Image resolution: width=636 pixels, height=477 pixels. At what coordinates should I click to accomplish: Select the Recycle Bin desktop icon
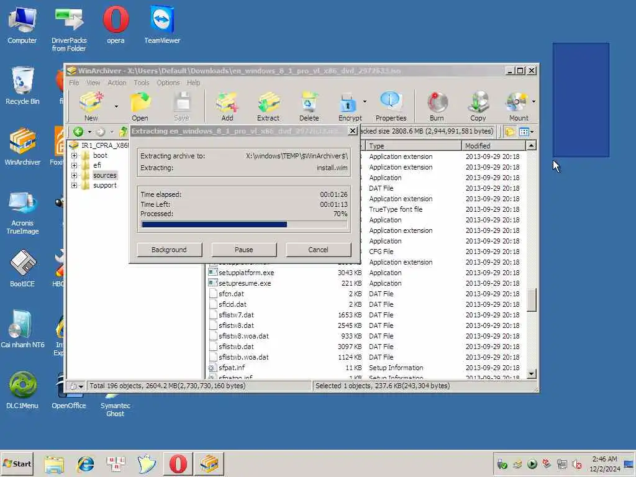(22, 86)
